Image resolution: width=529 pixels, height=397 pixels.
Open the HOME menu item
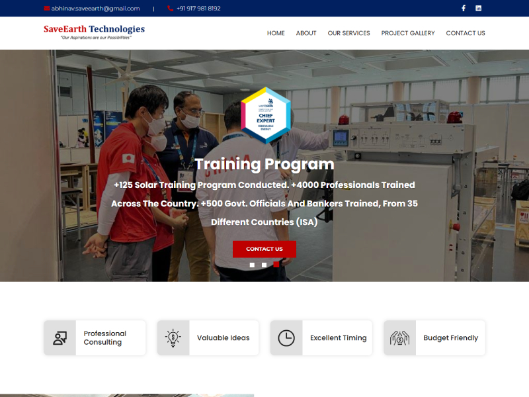(276, 33)
